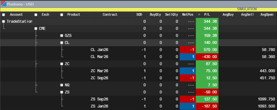Collapse the CME exchange node
This screenshot has height=110, width=277.
[36, 29]
